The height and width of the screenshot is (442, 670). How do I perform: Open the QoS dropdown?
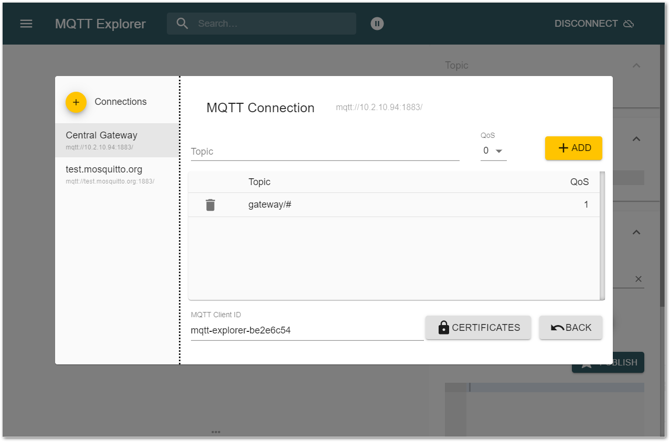tap(493, 150)
